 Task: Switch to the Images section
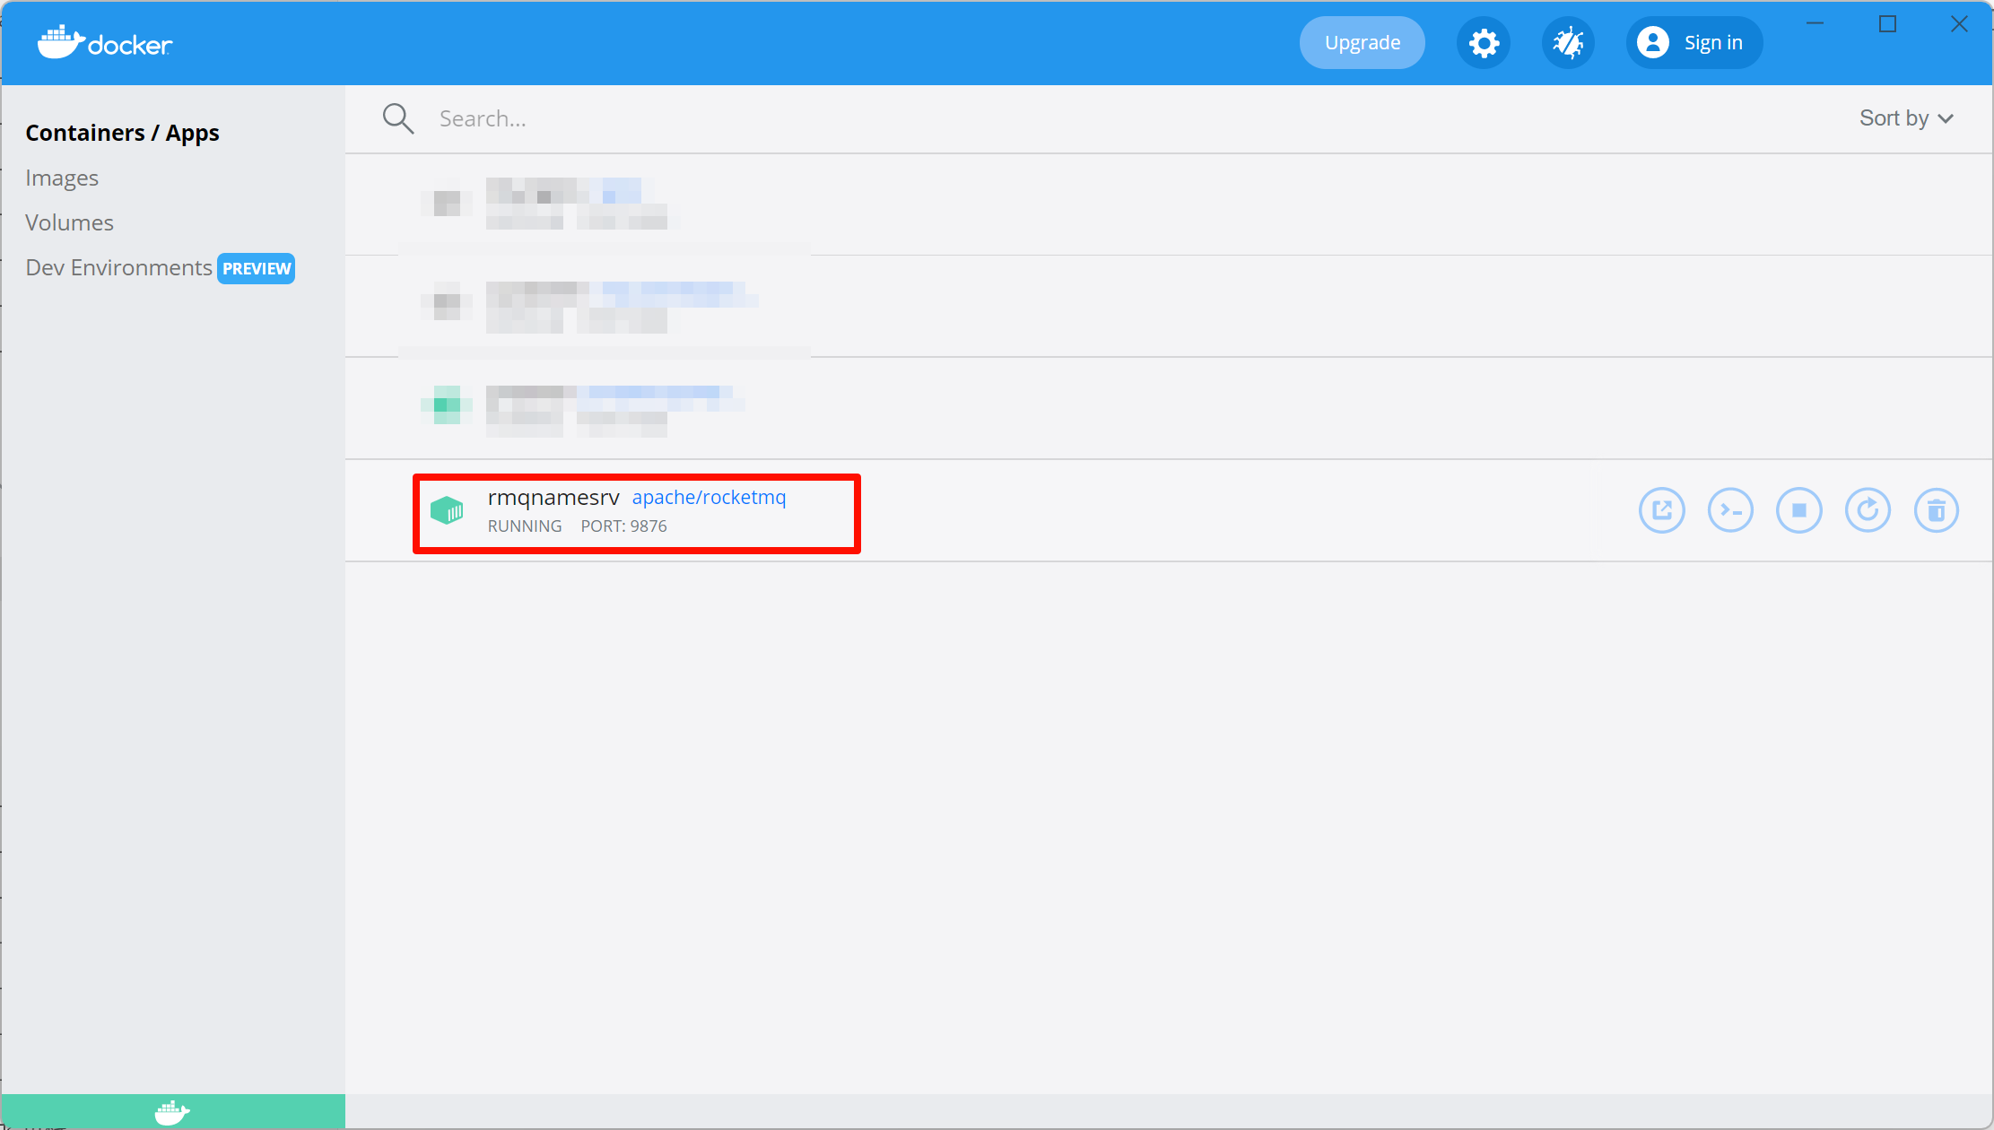pos(62,177)
